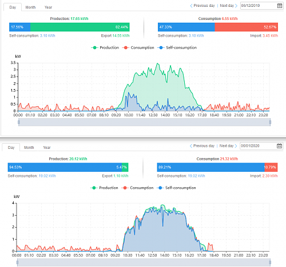Image resolution: width=286 pixels, height=267 pixels.
Task: Click the 89.21% blue consumption bar
Action: [211, 167]
